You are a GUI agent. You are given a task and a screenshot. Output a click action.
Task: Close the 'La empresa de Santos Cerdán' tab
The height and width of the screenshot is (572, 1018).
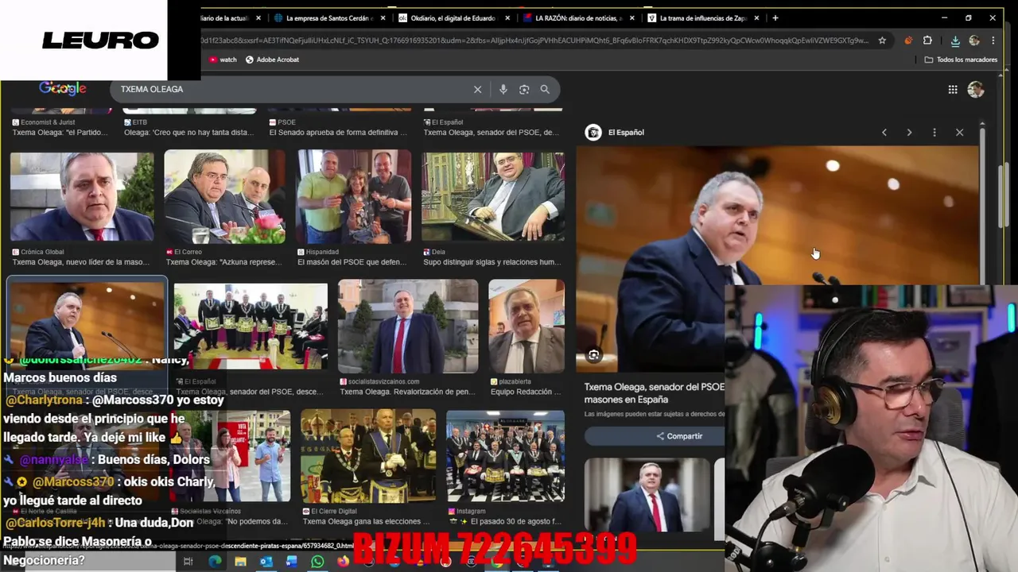pos(383,17)
